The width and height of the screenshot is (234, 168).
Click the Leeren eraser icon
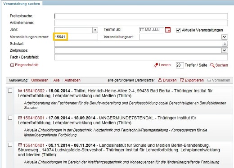[x=156, y=65]
